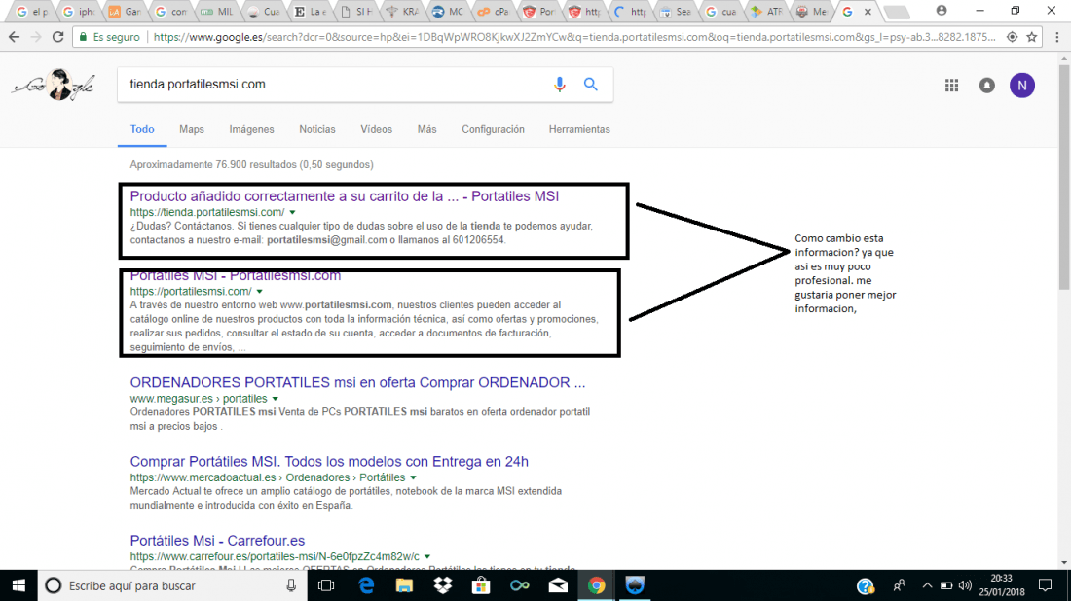Viewport: 1071px width, 601px height.
Task: Switch to the 'cPa' browser tab
Action: (495, 12)
